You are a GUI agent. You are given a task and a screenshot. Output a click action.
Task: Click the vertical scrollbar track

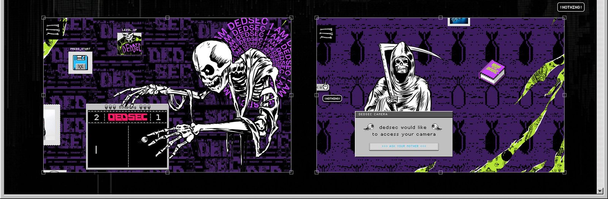tap(600, 94)
